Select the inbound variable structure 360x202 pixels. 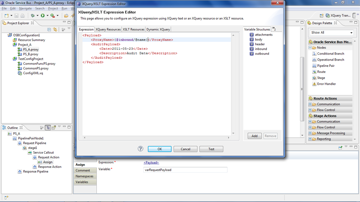pyautogui.click(x=261, y=49)
